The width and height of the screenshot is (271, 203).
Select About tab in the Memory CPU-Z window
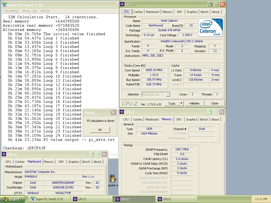click(x=215, y=119)
